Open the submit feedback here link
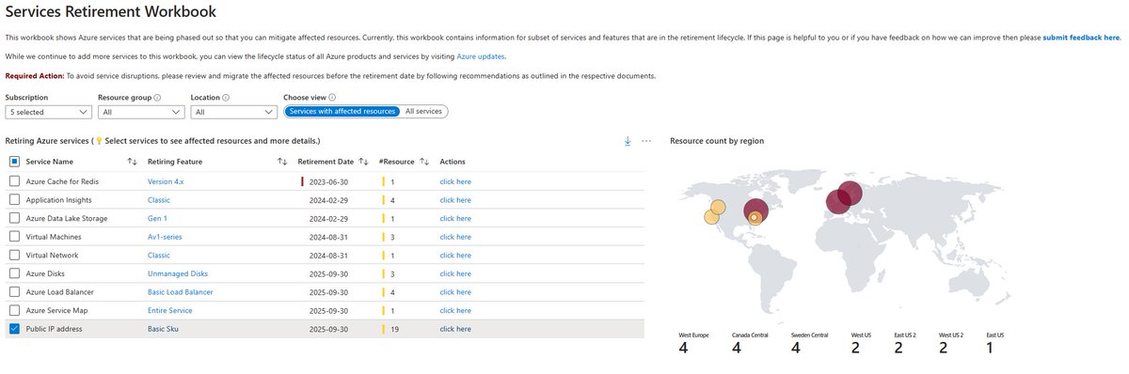This screenshot has width=1129, height=374. coord(1081,38)
